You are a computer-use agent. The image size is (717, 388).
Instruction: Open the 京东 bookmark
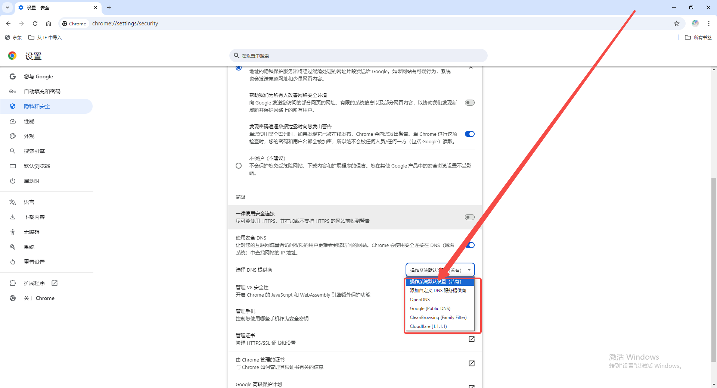(x=13, y=37)
